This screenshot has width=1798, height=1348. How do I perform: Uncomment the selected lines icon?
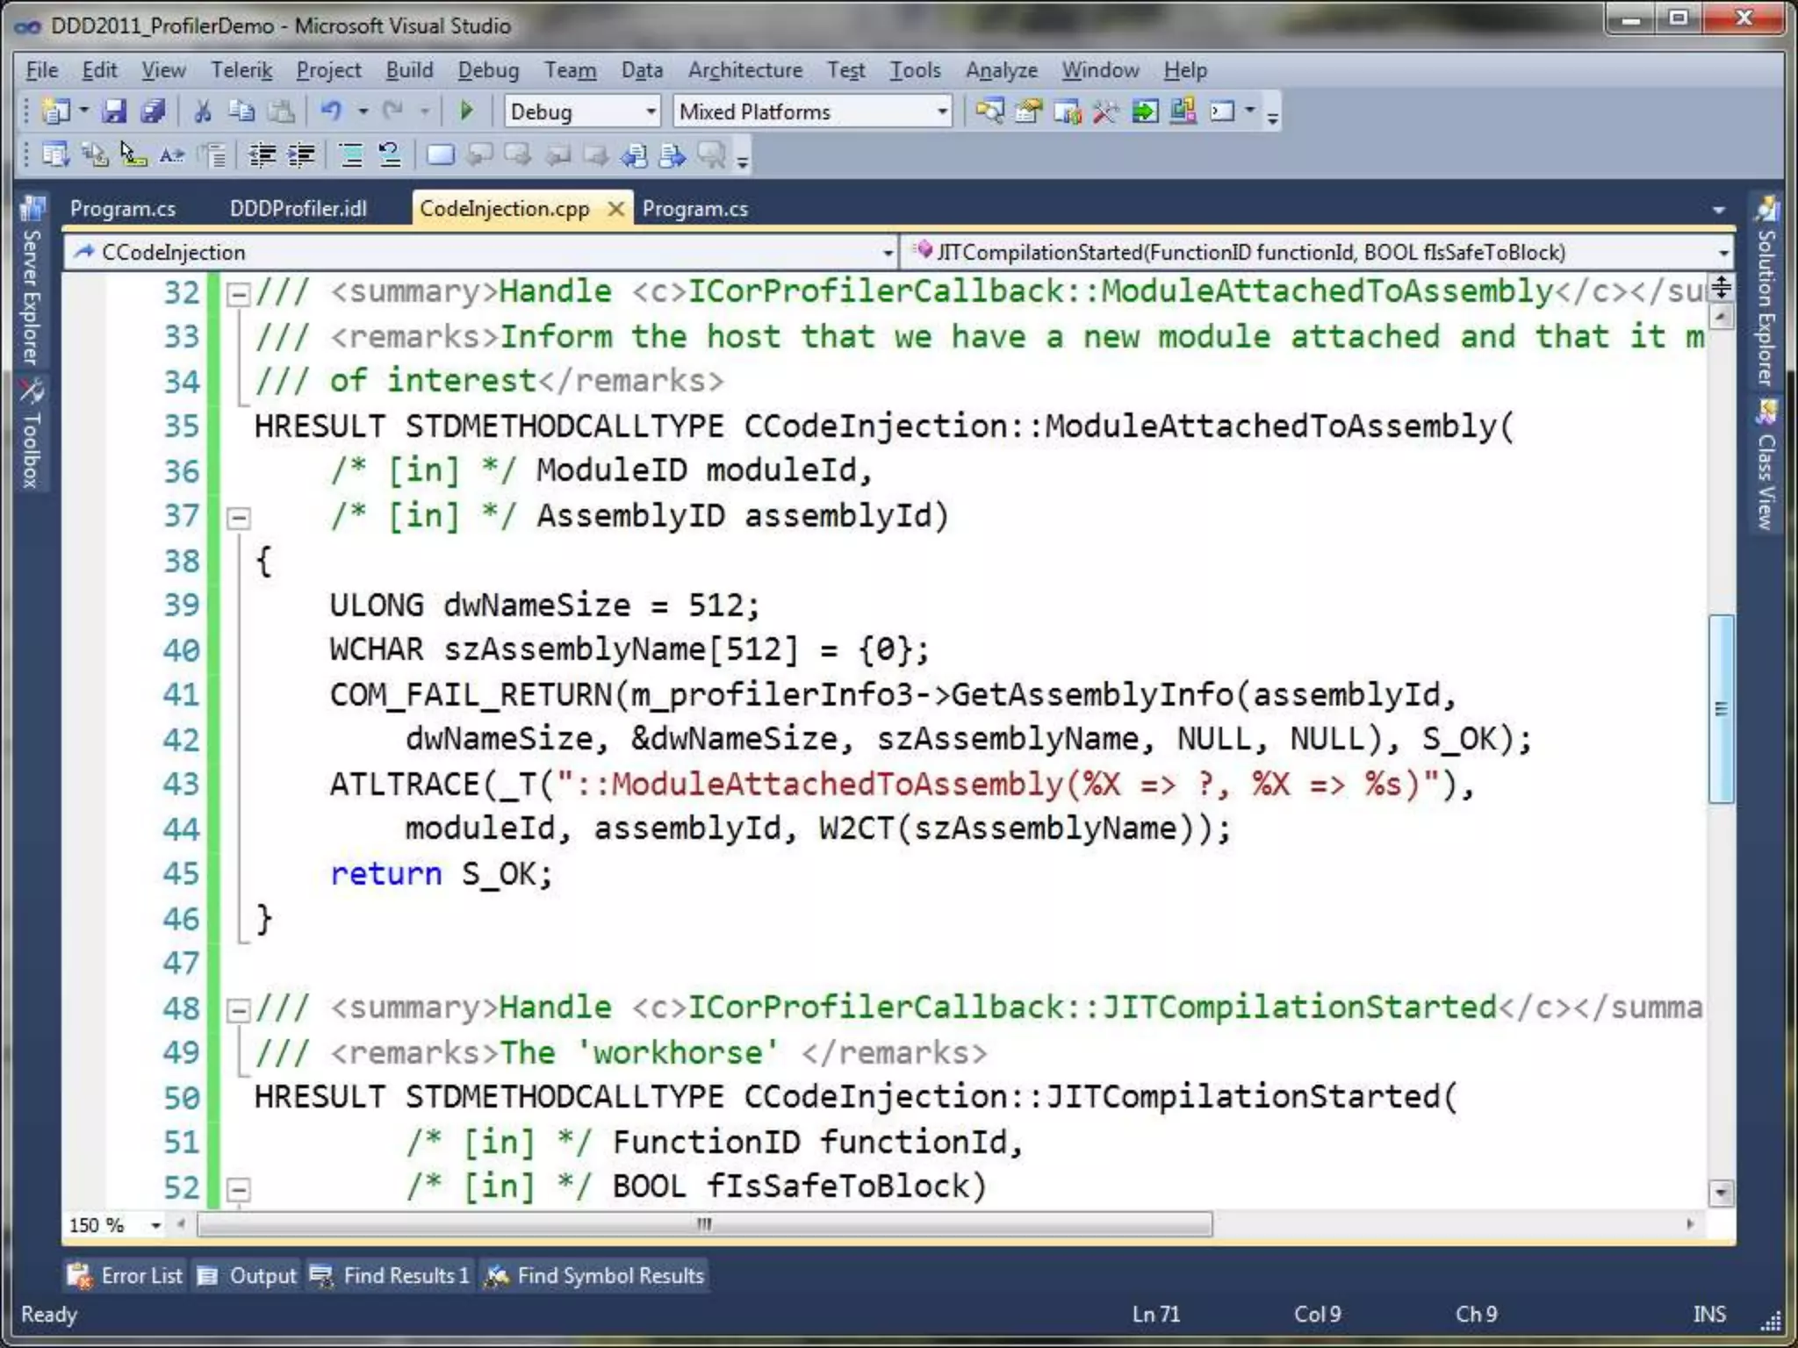click(390, 155)
